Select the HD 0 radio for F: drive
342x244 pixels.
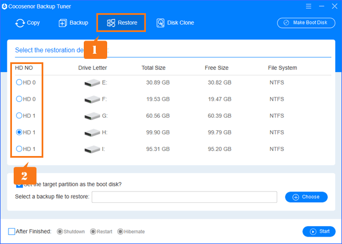pos(19,99)
